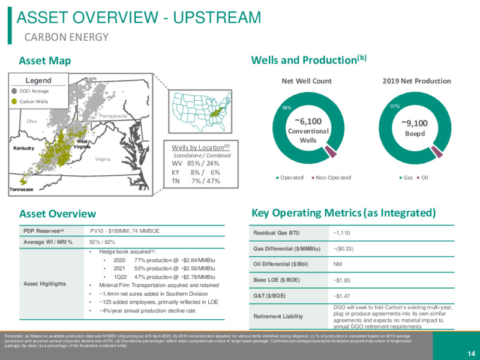This screenshot has height=360, width=480.
Task: Click 'Oil Differential ($/Bbl)' row label
Action: 281,264
